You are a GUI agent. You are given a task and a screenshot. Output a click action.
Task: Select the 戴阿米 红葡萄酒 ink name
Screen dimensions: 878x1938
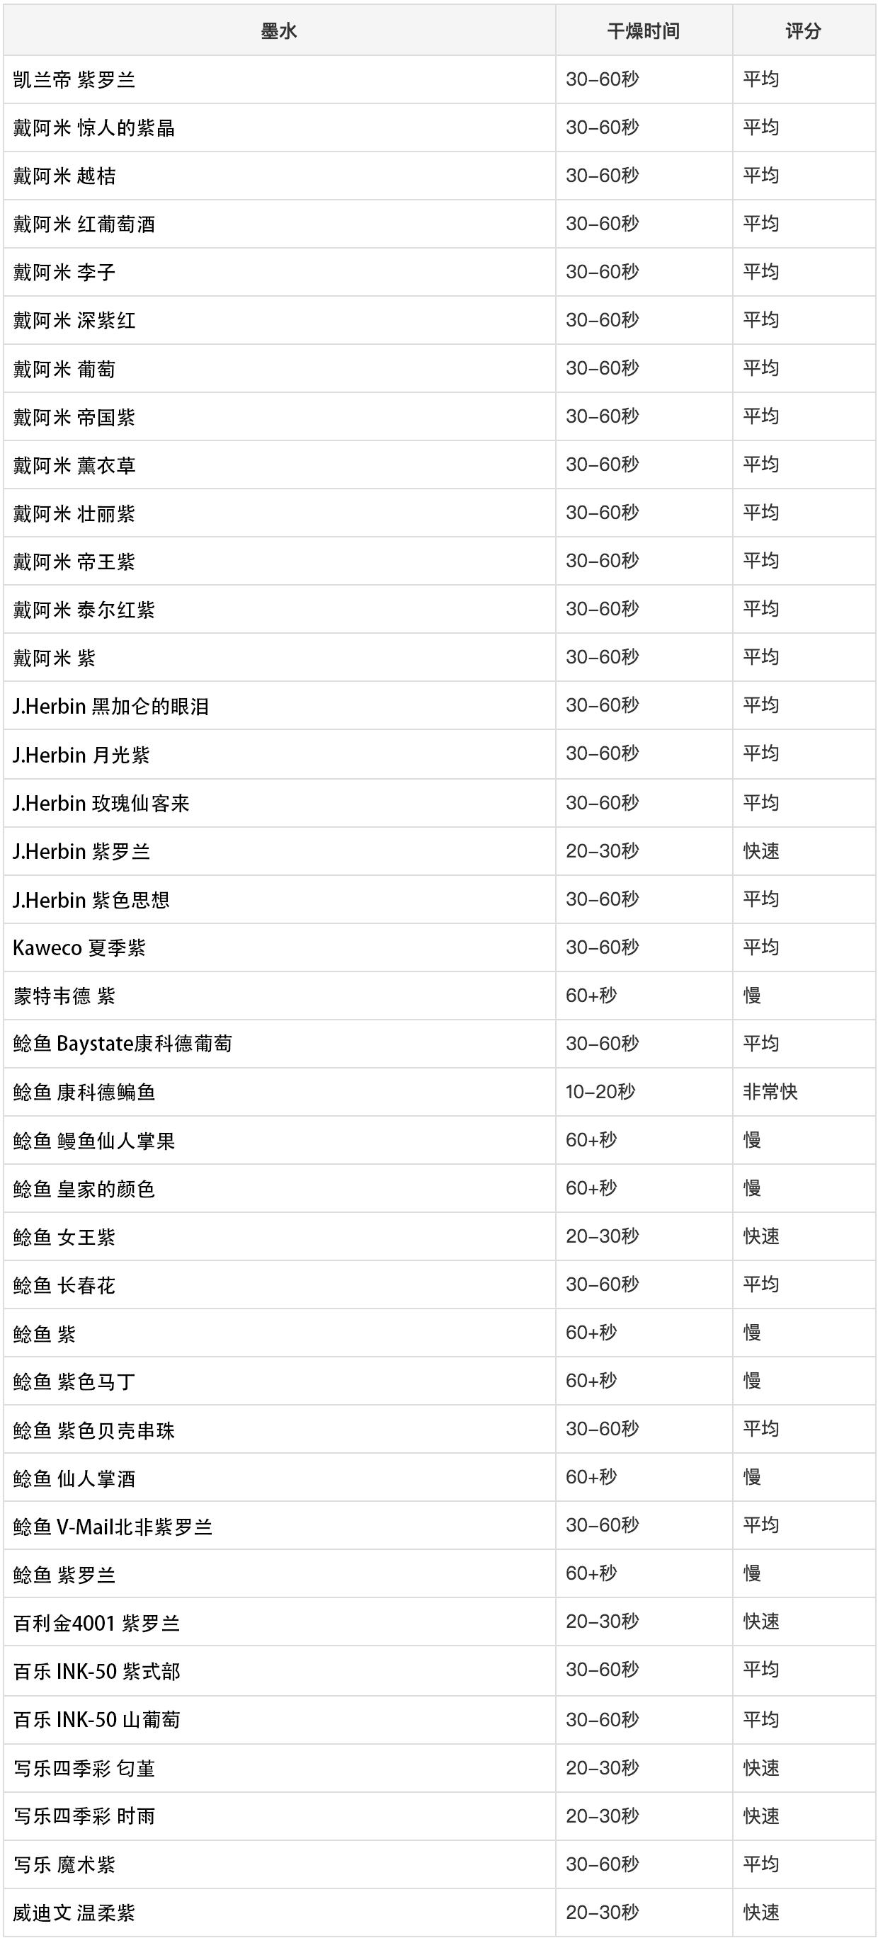[84, 224]
